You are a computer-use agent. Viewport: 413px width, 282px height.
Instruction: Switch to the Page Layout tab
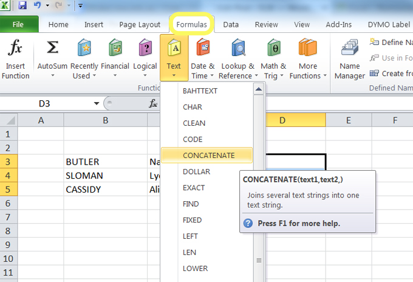coord(140,25)
